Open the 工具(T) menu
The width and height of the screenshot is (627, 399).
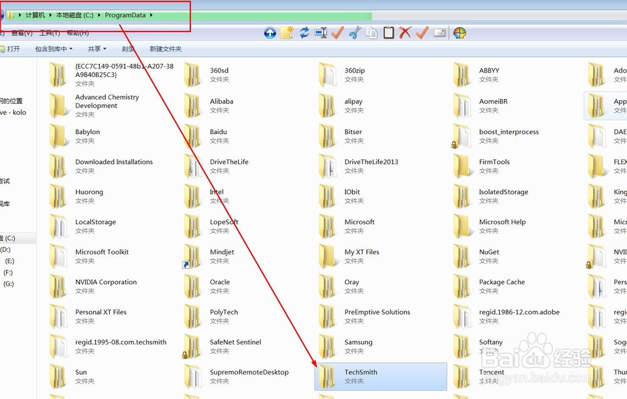[x=50, y=33]
